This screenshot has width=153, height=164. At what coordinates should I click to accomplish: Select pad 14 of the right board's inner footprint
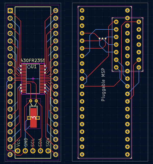tap(139, 22)
